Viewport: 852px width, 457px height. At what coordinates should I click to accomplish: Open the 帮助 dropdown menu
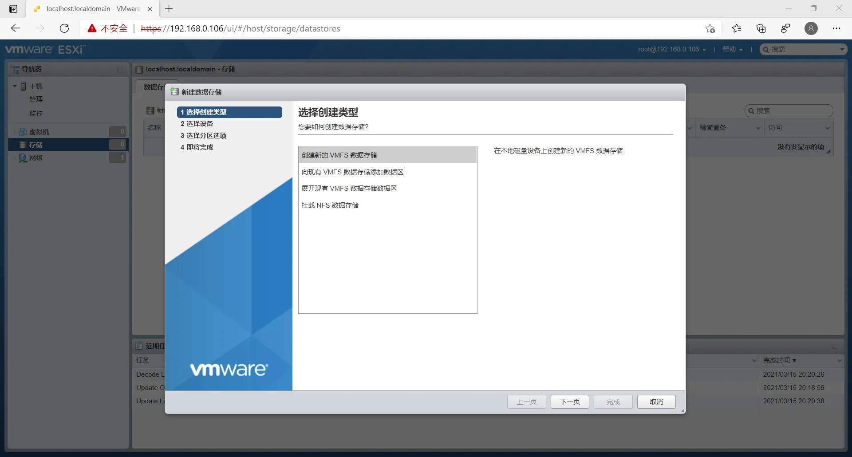click(732, 49)
